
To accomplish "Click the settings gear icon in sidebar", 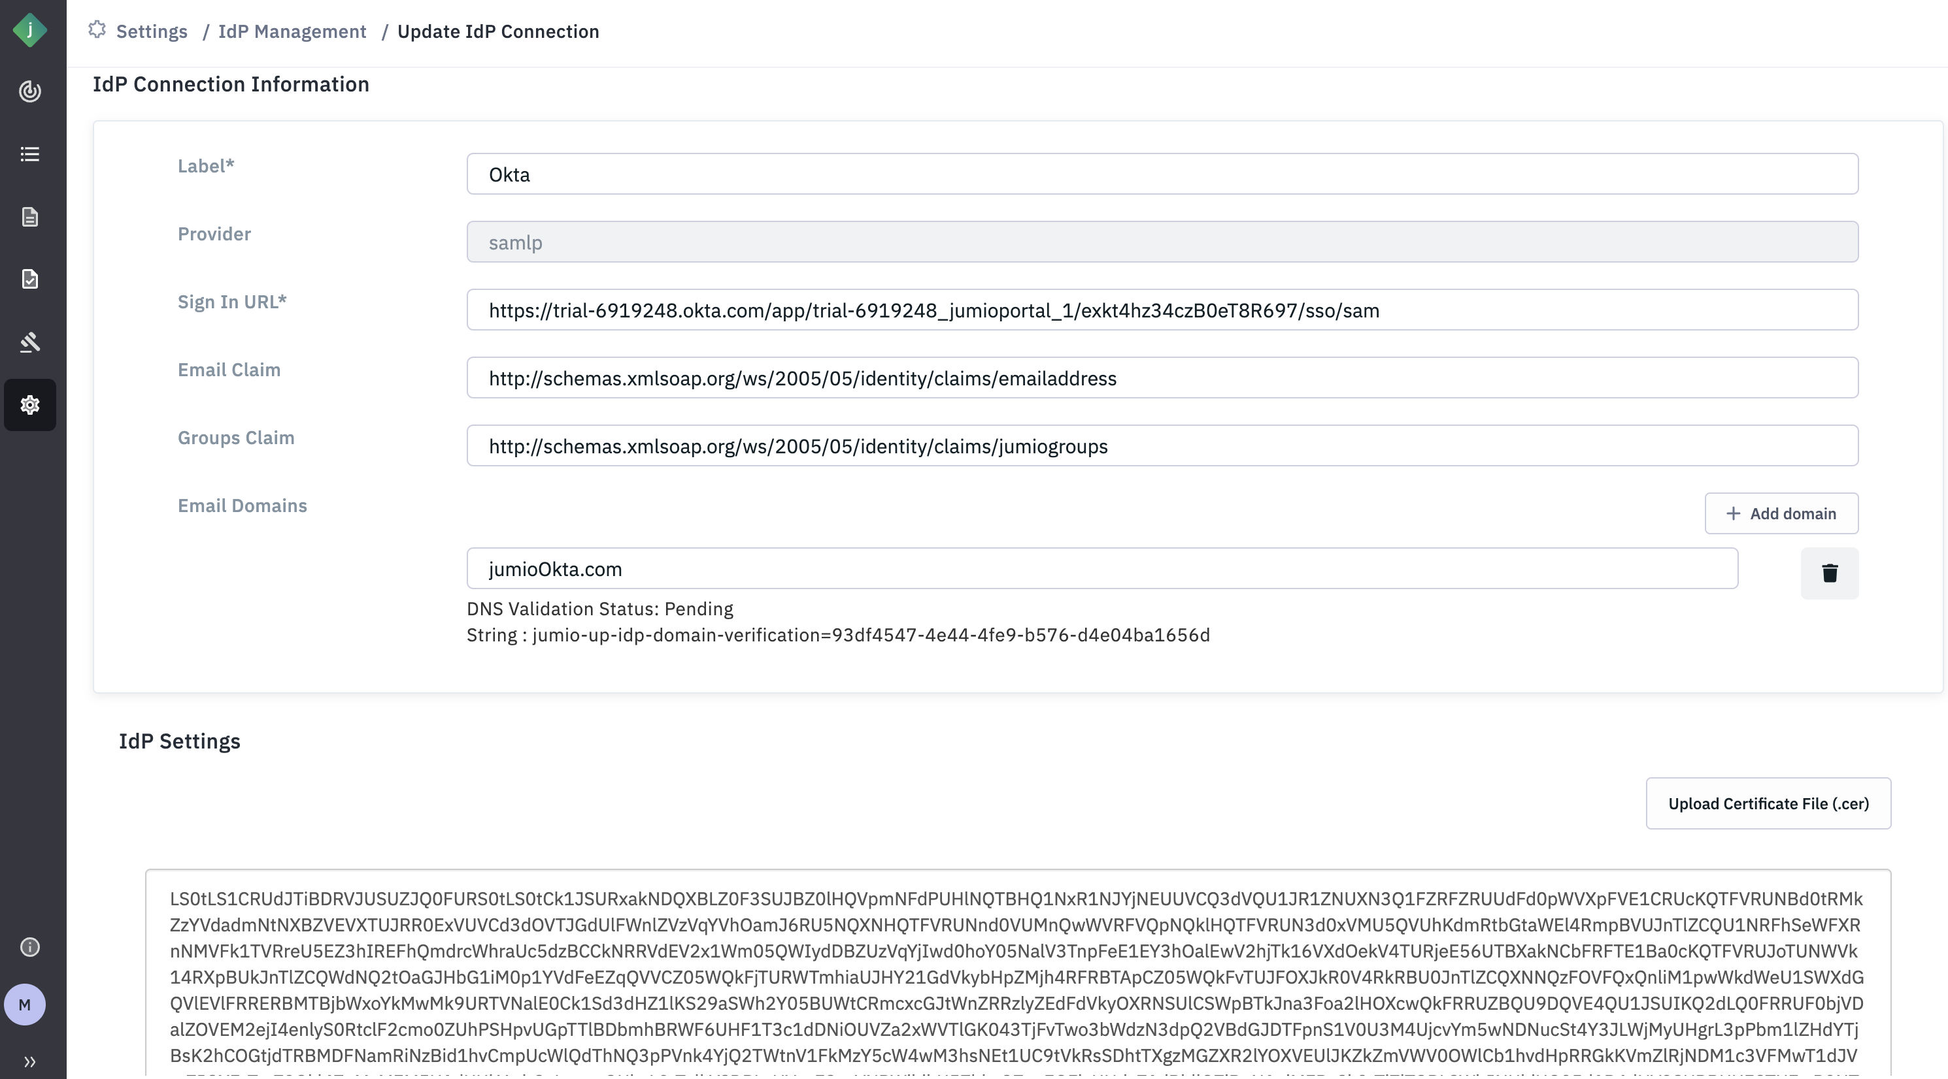I will (x=30, y=405).
